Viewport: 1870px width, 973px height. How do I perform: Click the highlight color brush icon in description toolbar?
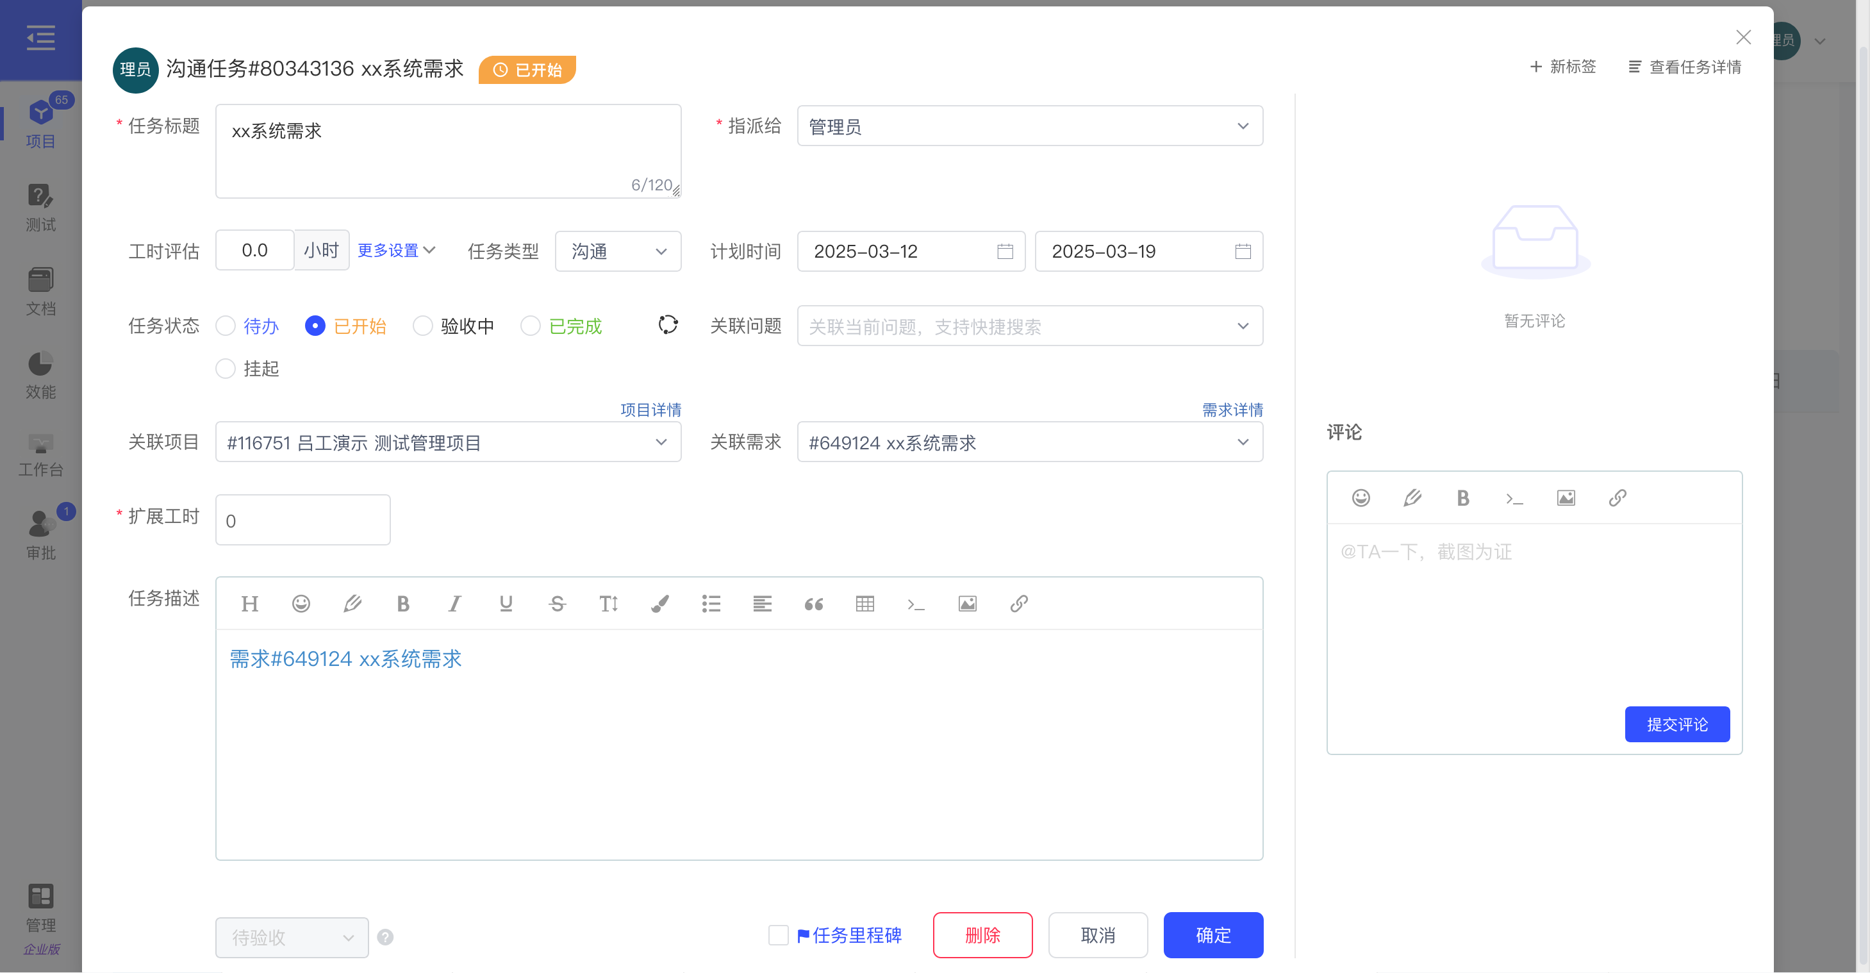(x=659, y=603)
